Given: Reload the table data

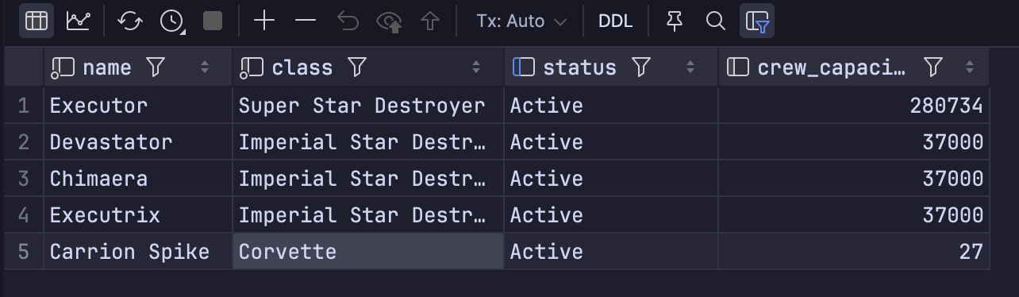Looking at the screenshot, I should pyautogui.click(x=130, y=21).
